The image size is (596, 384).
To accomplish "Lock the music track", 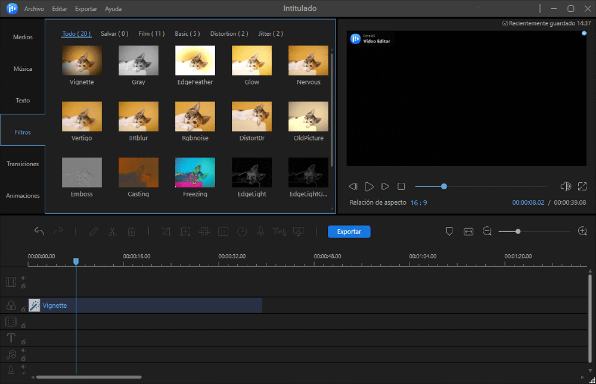I will pyautogui.click(x=24, y=358).
